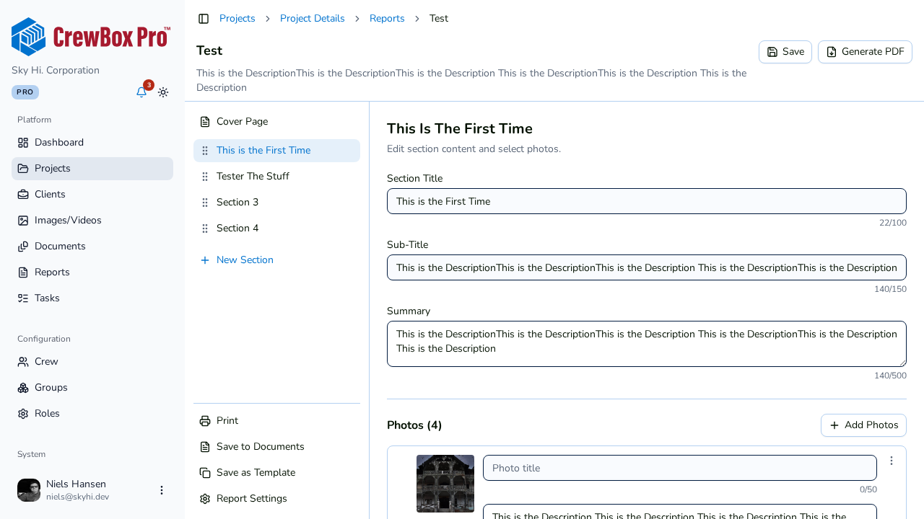Open Report Settings gear option
The image size is (924, 519).
coord(276,499)
